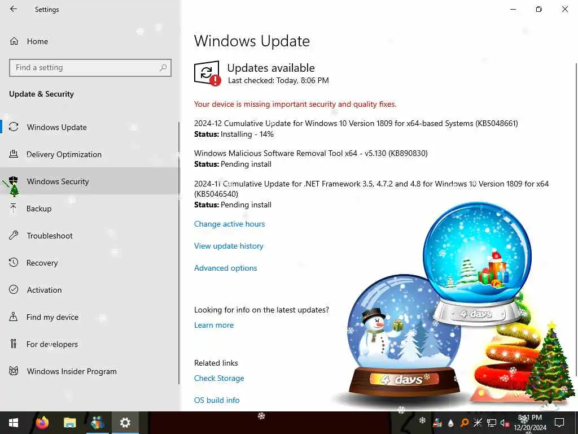Viewport: 578px width, 434px height.
Task: Open the Action Center notifications icon
Action: [559, 423]
